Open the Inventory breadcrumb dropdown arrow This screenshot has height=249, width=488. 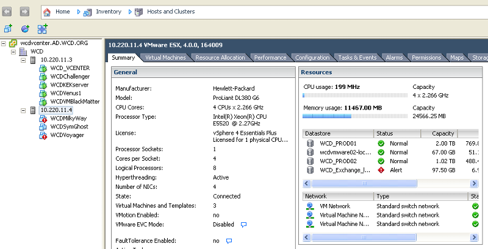pyautogui.click(x=130, y=12)
